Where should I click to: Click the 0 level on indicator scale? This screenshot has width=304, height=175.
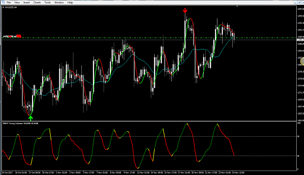[x=298, y=169]
